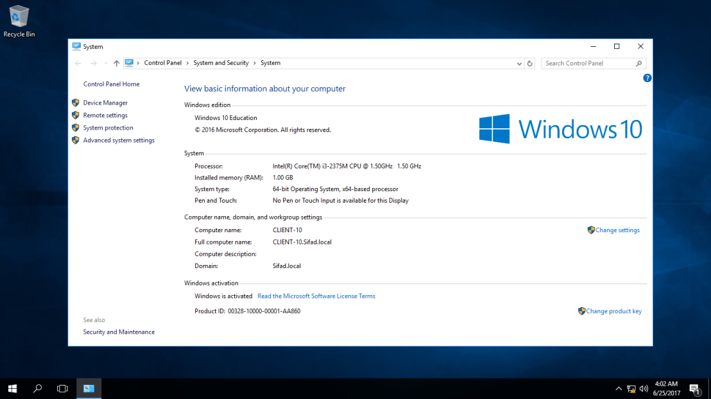
Task: Go up one level with Up arrow
Action: [x=117, y=64]
